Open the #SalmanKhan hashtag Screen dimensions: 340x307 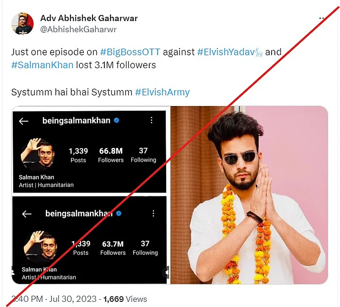click(x=42, y=65)
